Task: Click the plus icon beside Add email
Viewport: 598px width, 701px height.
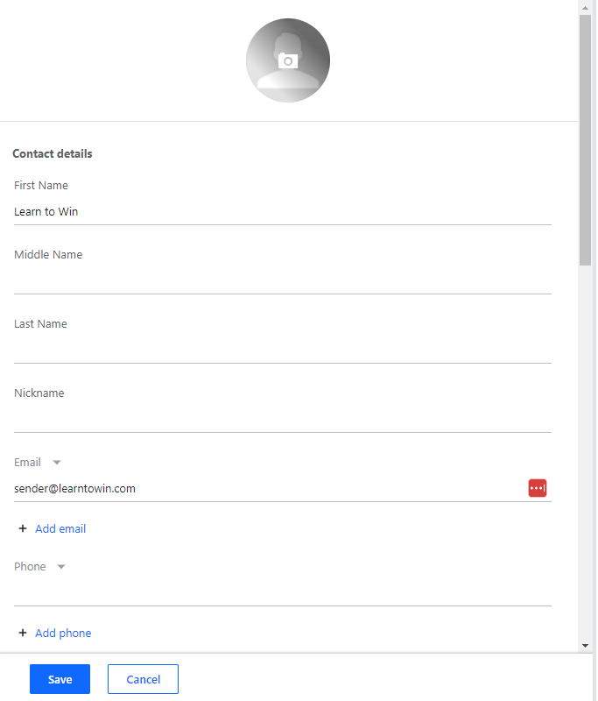Action: [x=23, y=528]
